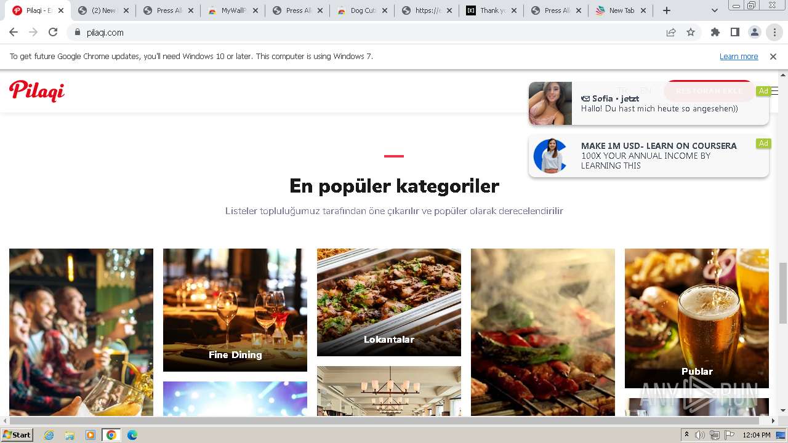
Task: Close the Pilaqi tab
Action: pyautogui.click(x=61, y=10)
